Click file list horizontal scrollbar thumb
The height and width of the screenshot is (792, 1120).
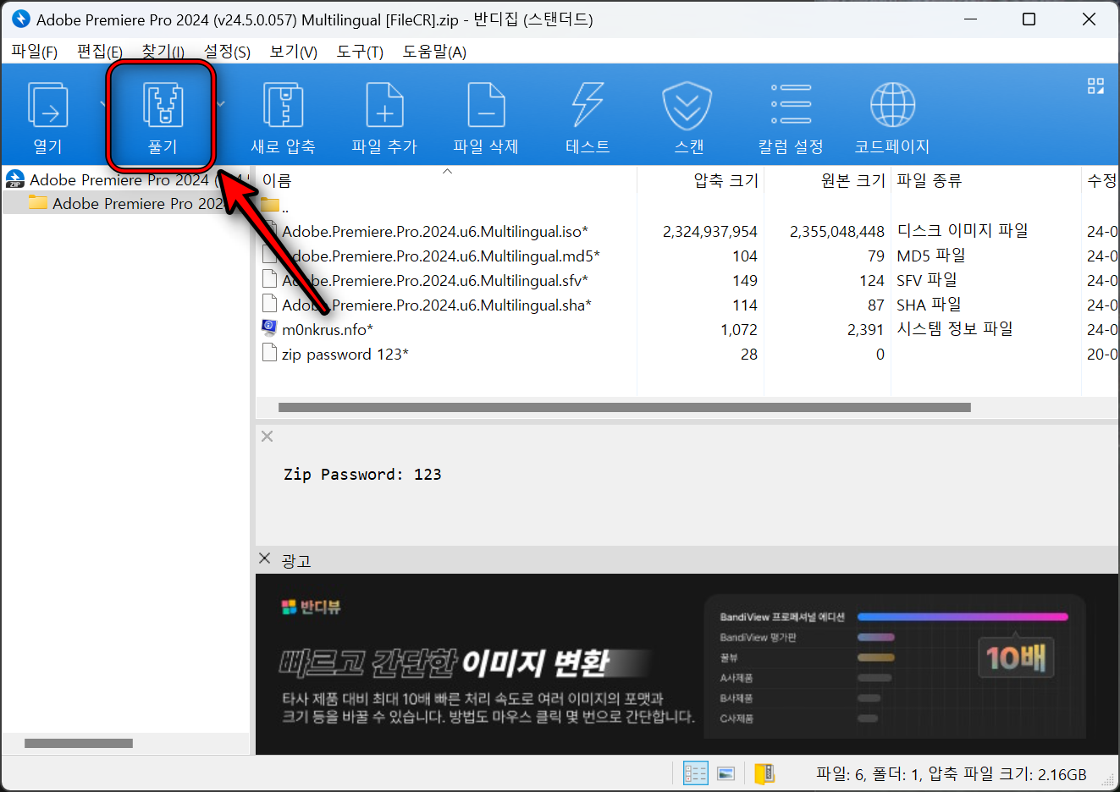click(x=625, y=407)
